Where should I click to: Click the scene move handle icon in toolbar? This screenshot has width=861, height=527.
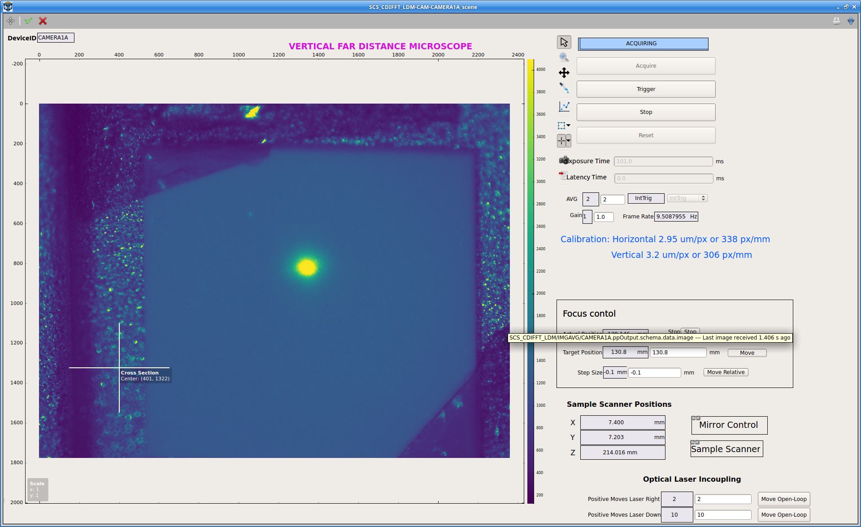click(x=11, y=21)
